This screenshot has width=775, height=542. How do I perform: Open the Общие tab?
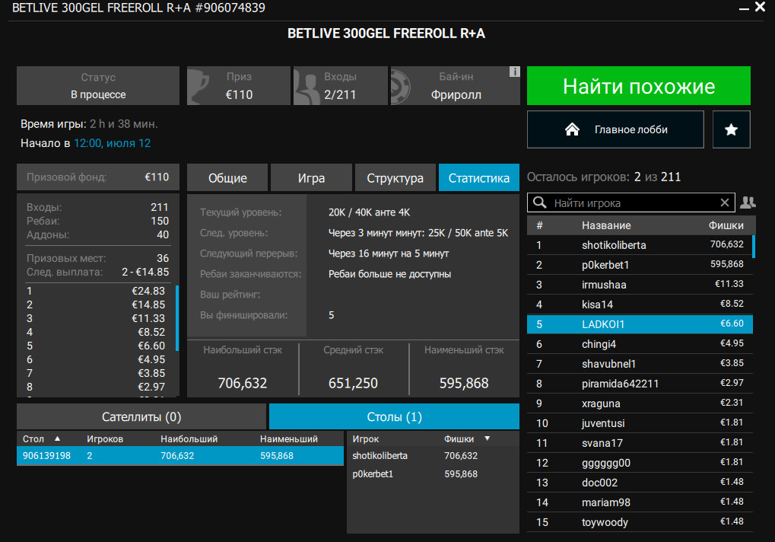(x=227, y=178)
